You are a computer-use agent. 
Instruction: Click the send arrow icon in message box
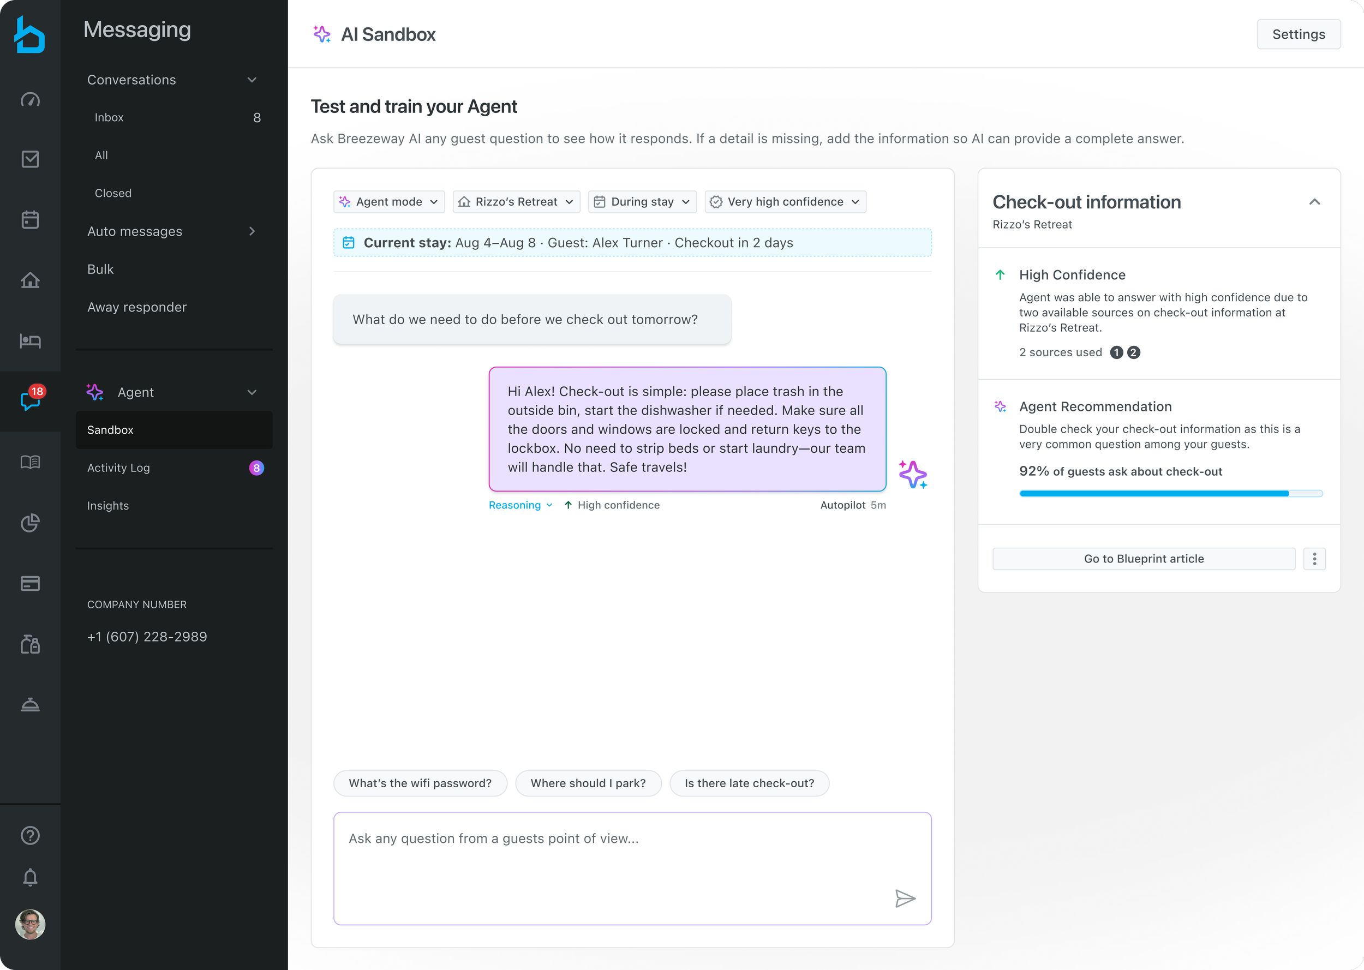[905, 899]
